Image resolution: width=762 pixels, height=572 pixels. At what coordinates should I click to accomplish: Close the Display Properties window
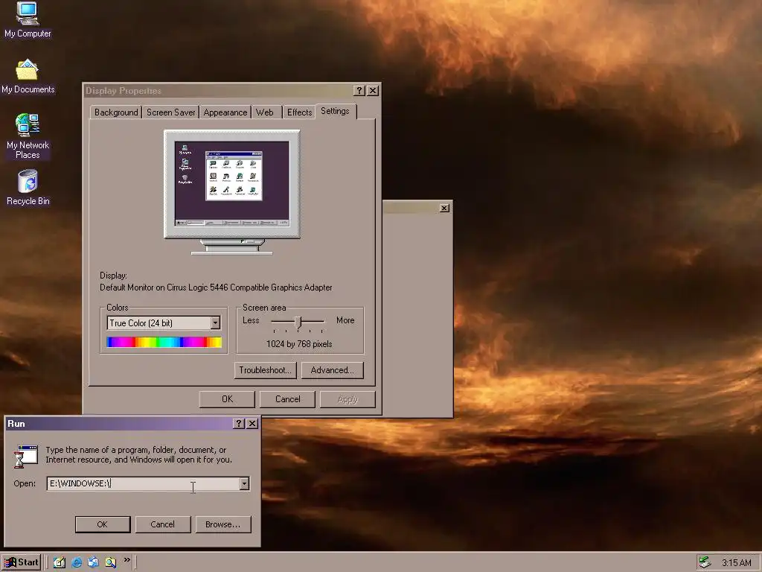(373, 90)
